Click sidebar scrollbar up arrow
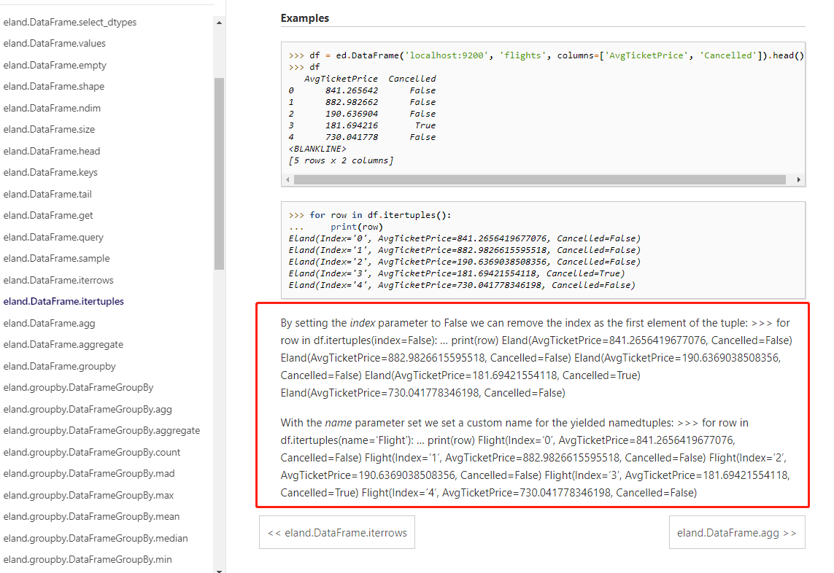This screenshot has height=573, width=834. coord(219,23)
